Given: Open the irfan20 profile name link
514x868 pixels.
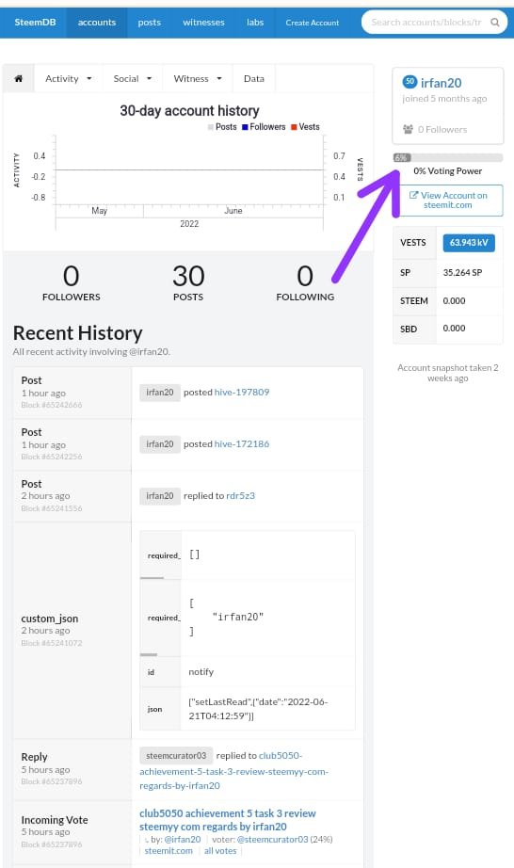Looking at the screenshot, I should point(441,83).
